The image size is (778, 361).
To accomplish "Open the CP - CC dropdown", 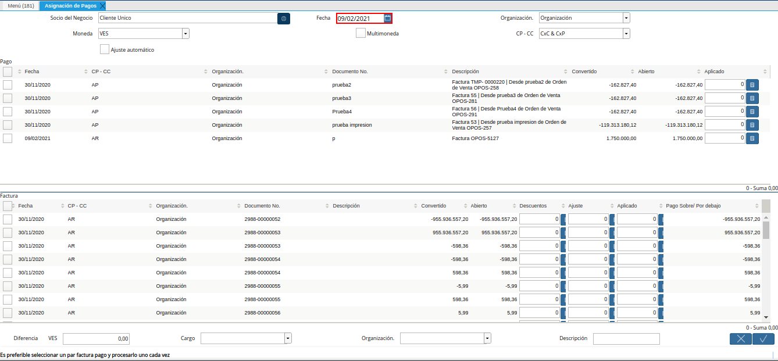I will 626,34.
